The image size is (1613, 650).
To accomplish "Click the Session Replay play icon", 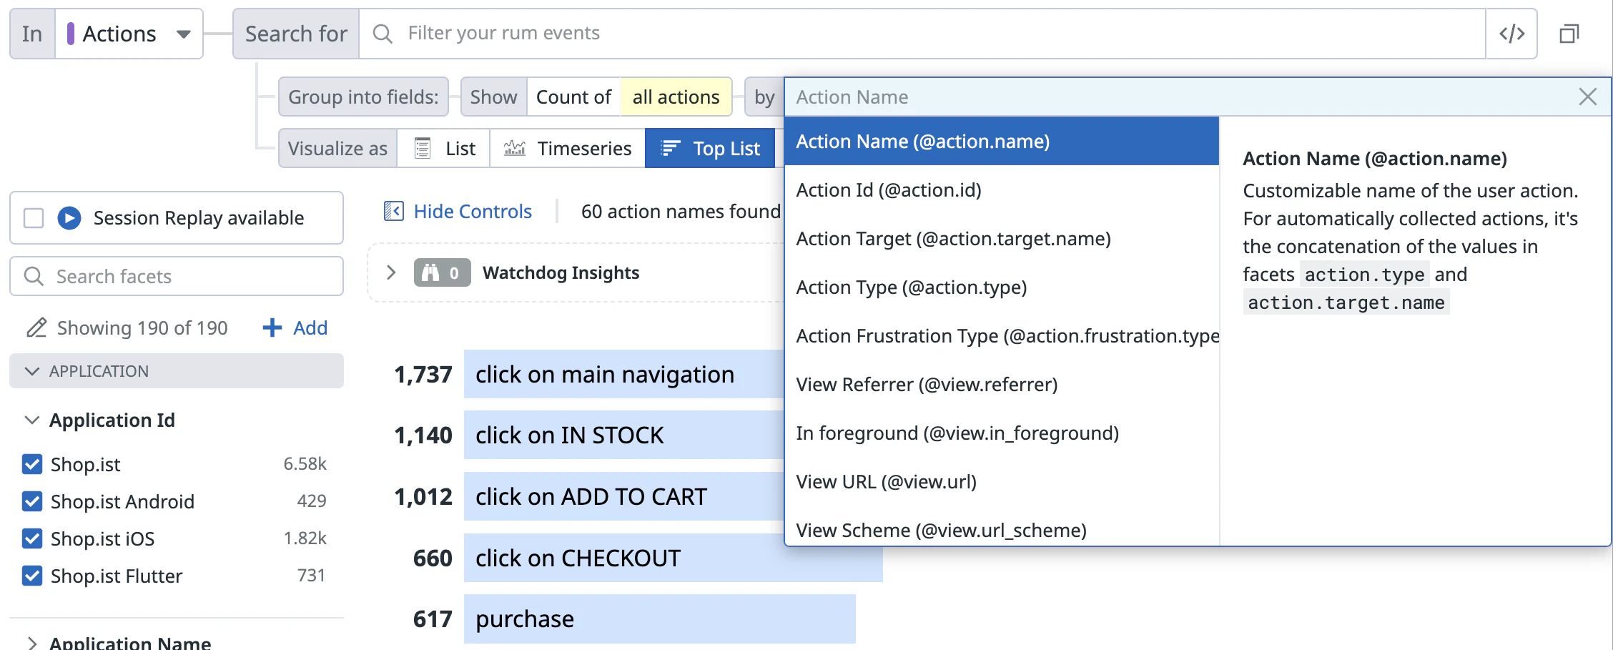I will pos(69,217).
